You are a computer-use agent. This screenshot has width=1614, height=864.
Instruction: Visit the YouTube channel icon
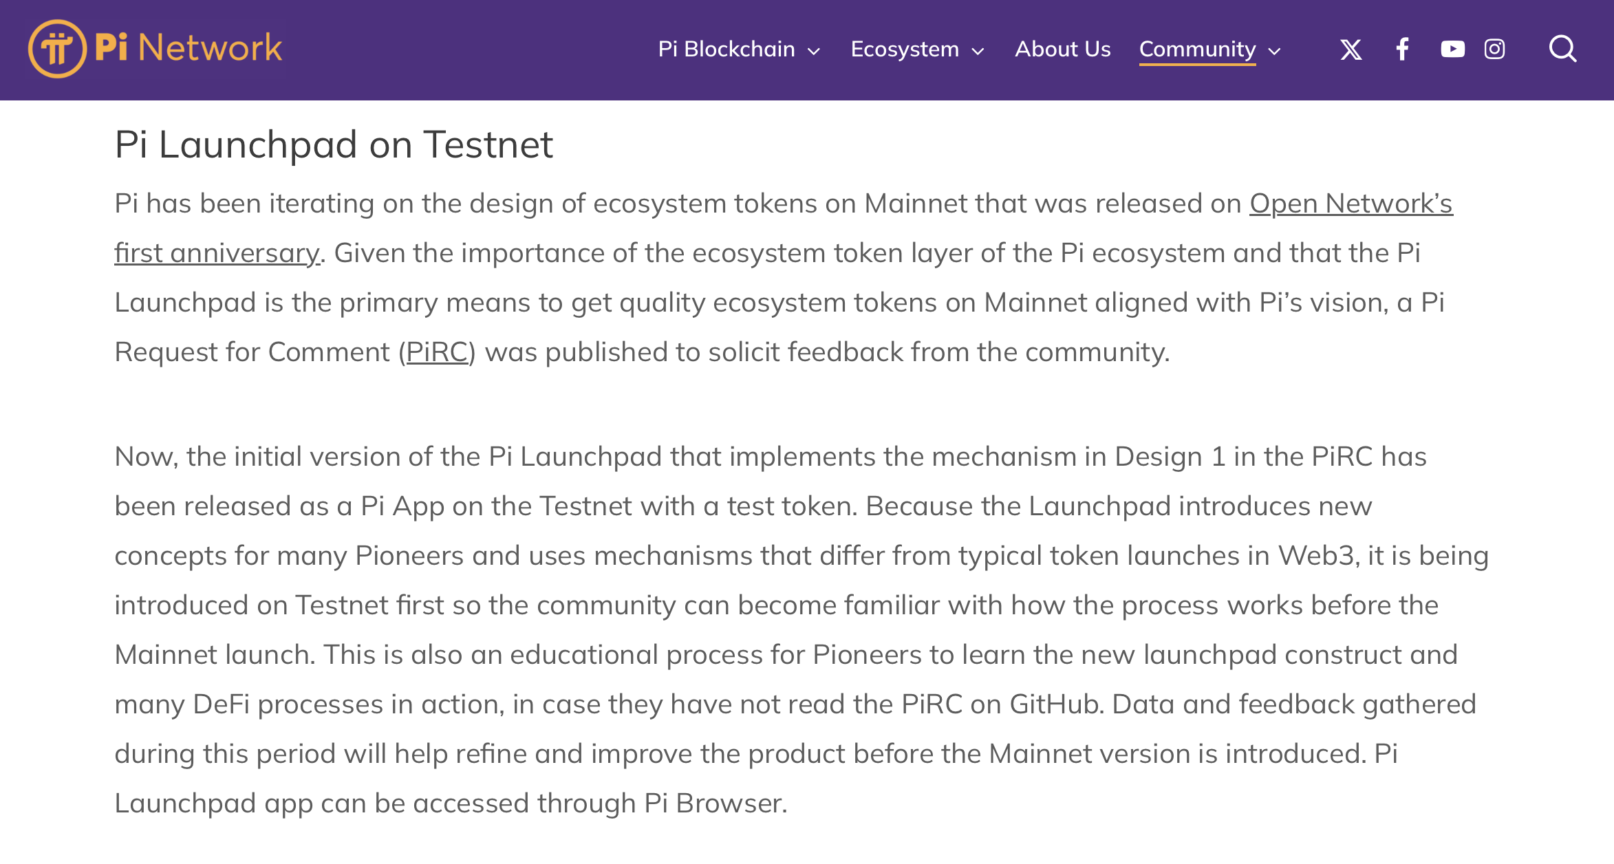pyautogui.click(x=1452, y=50)
